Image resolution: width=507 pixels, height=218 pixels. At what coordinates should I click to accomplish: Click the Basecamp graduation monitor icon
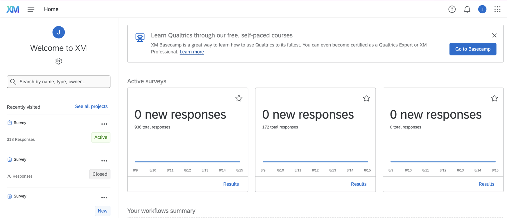[140, 37]
